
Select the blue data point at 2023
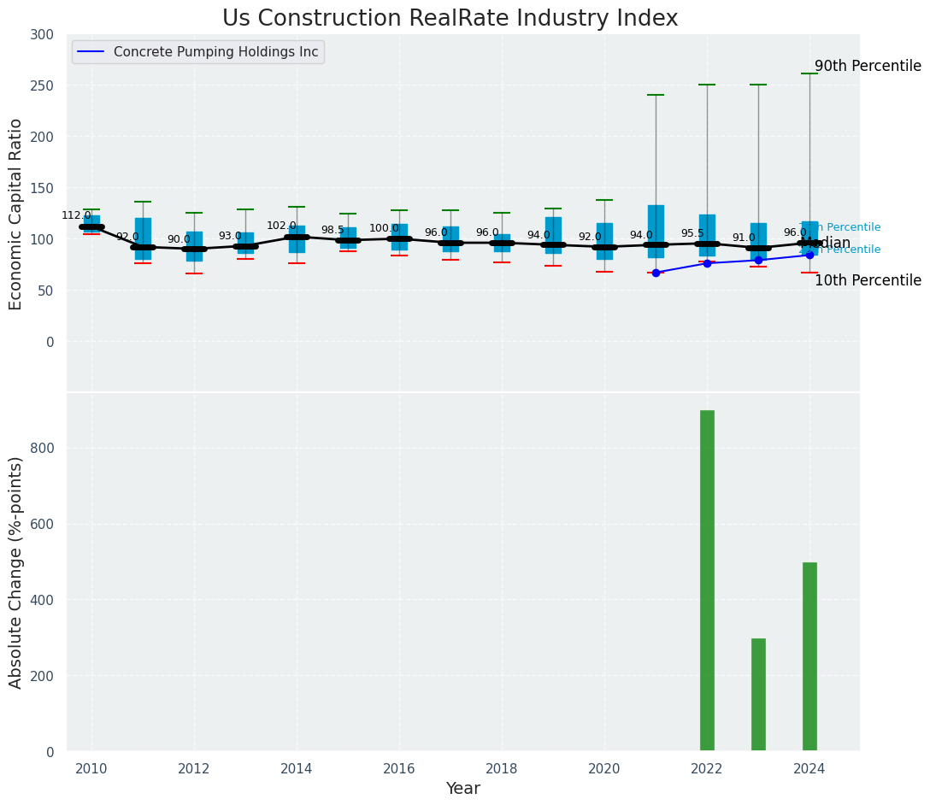[x=758, y=260]
